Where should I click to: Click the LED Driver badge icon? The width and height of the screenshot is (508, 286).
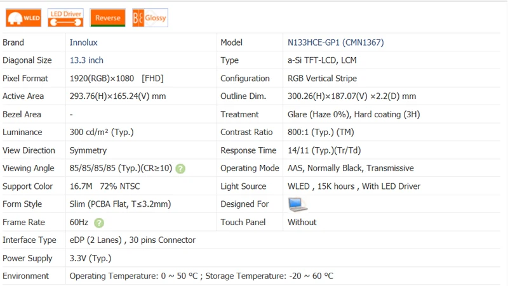65,18
